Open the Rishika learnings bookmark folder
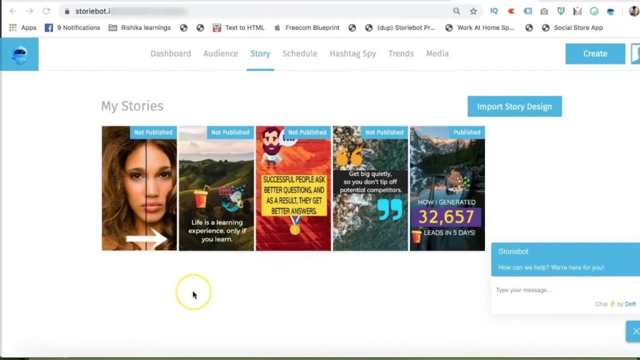This screenshot has height=360, width=640. (139, 27)
